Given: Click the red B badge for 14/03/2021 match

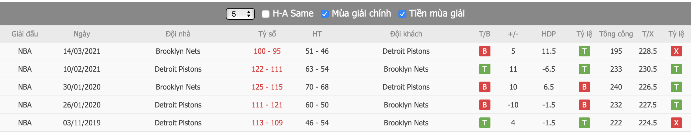Looking at the screenshot, I should pyautogui.click(x=484, y=51).
